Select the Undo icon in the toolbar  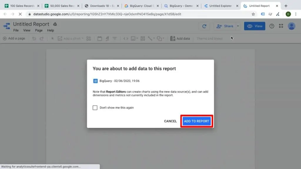point(34,38)
